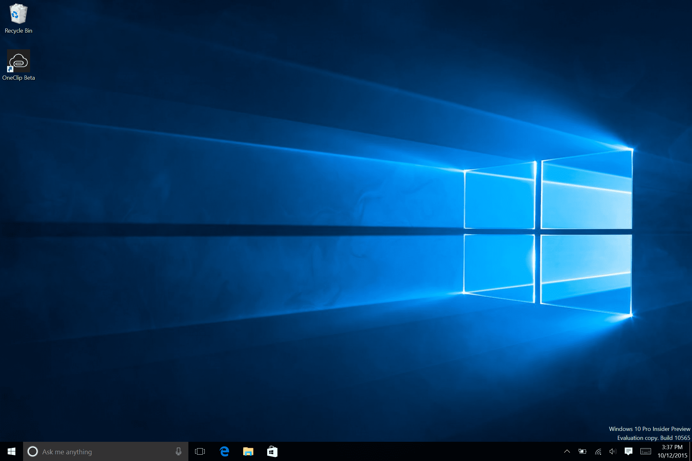Expand the hidden tray icons chevron
The width and height of the screenshot is (692, 461).
(567, 452)
